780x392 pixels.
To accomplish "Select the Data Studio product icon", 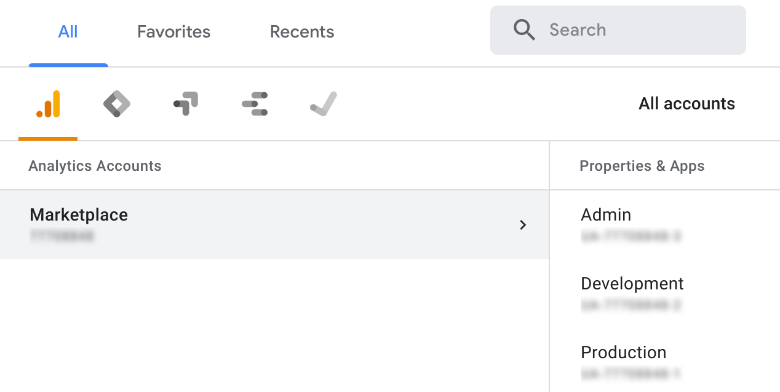I will [255, 104].
